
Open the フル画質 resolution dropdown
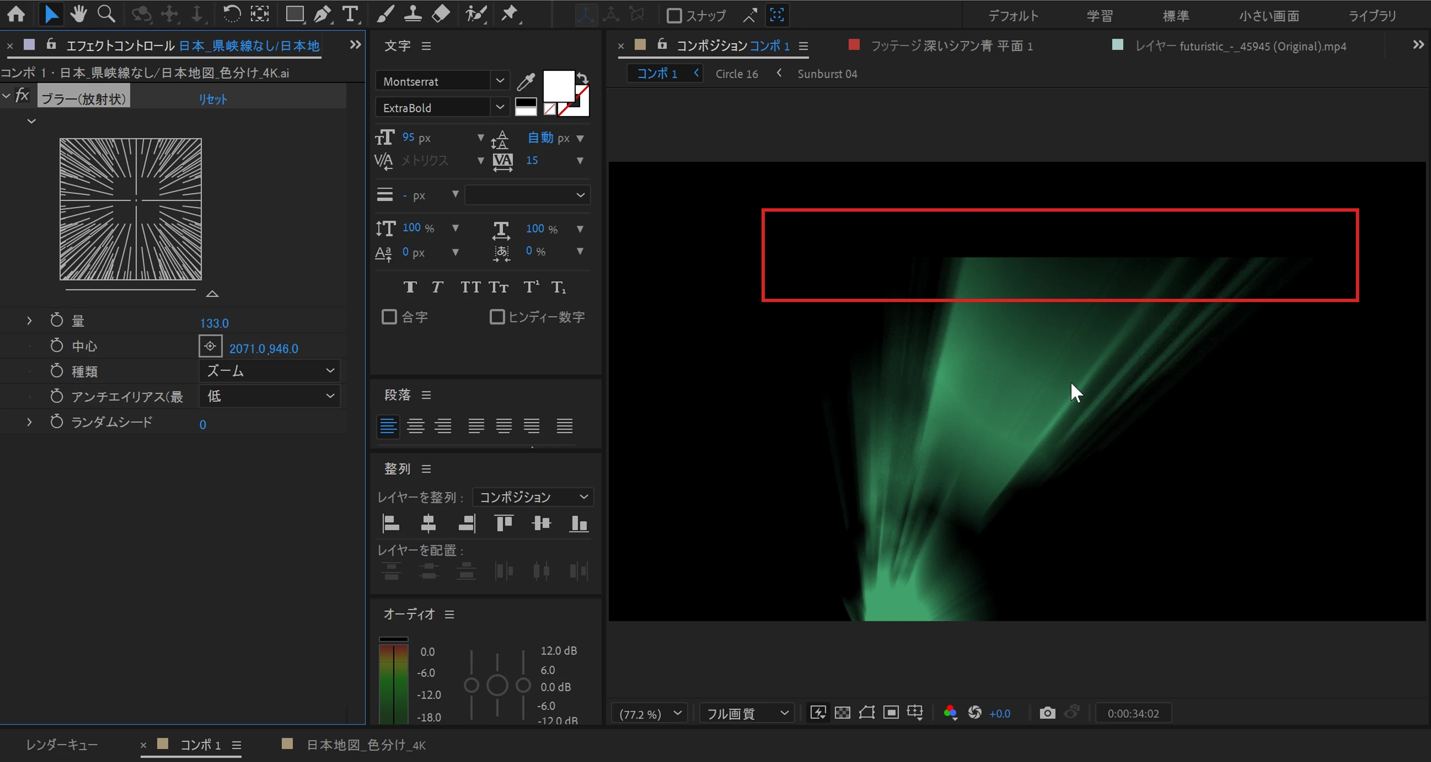(x=746, y=713)
